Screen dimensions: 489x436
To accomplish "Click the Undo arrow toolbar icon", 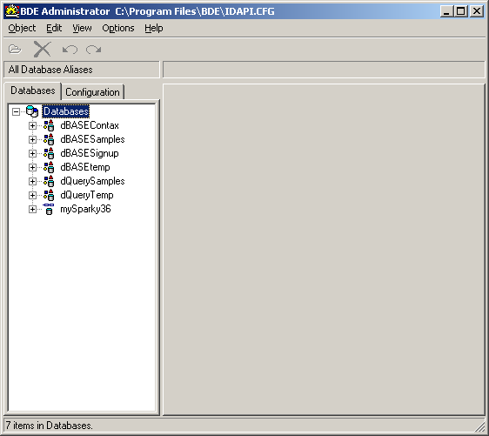I will coord(70,50).
